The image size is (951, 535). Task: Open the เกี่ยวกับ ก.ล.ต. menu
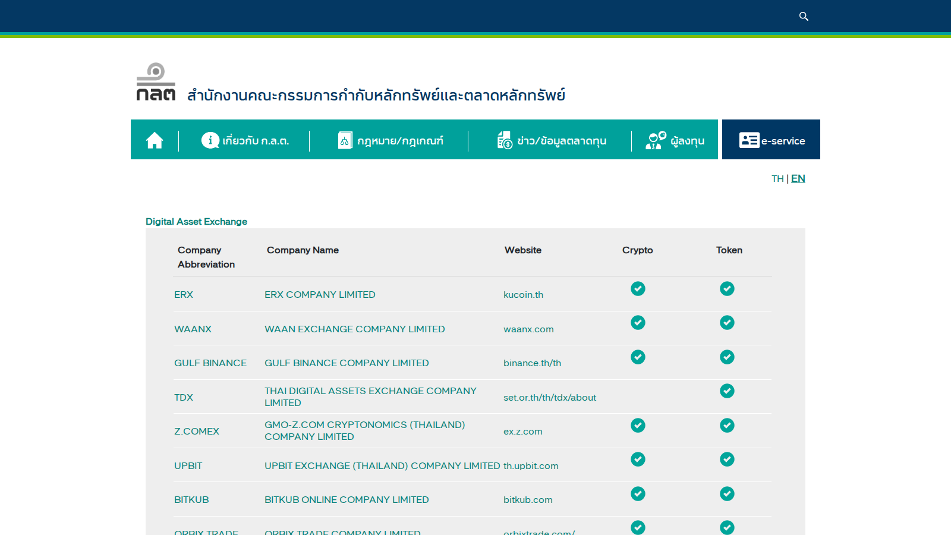pyautogui.click(x=256, y=141)
